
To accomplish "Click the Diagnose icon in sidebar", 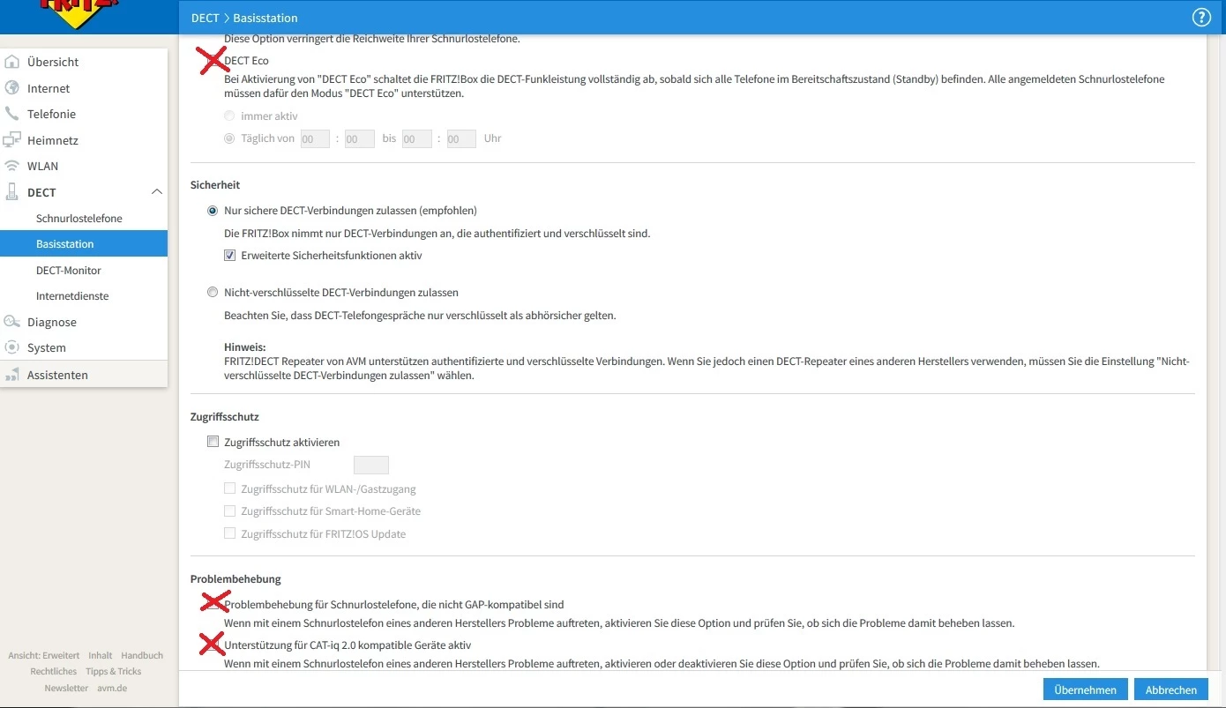I will coord(11,322).
